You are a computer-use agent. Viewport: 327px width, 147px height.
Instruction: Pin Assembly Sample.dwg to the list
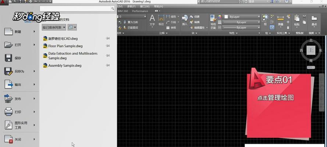point(108,65)
